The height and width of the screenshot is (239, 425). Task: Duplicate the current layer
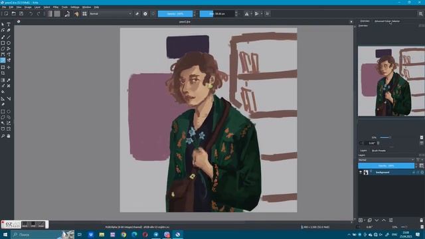pos(369,220)
